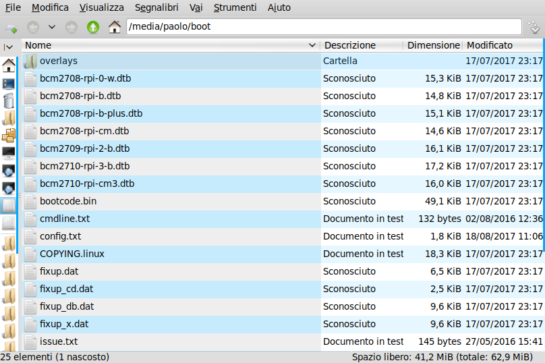
Task: Click the 132 bytes size of cmdline.txt
Action: [440, 219]
